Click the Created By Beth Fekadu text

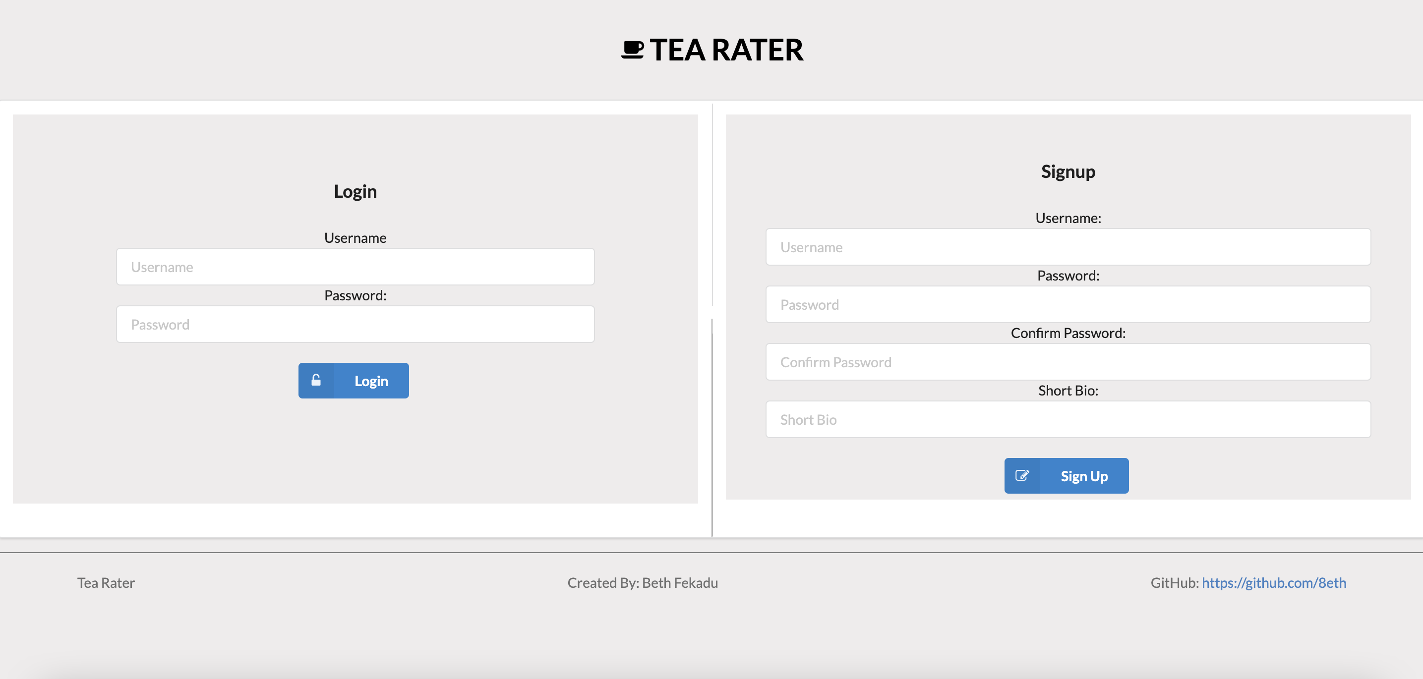coord(643,583)
